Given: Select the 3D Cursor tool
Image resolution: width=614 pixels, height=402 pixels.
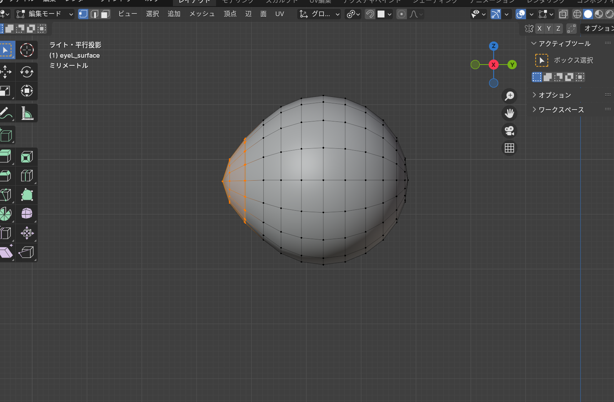Looking at the screenshot, I should [x=27, y=50].
